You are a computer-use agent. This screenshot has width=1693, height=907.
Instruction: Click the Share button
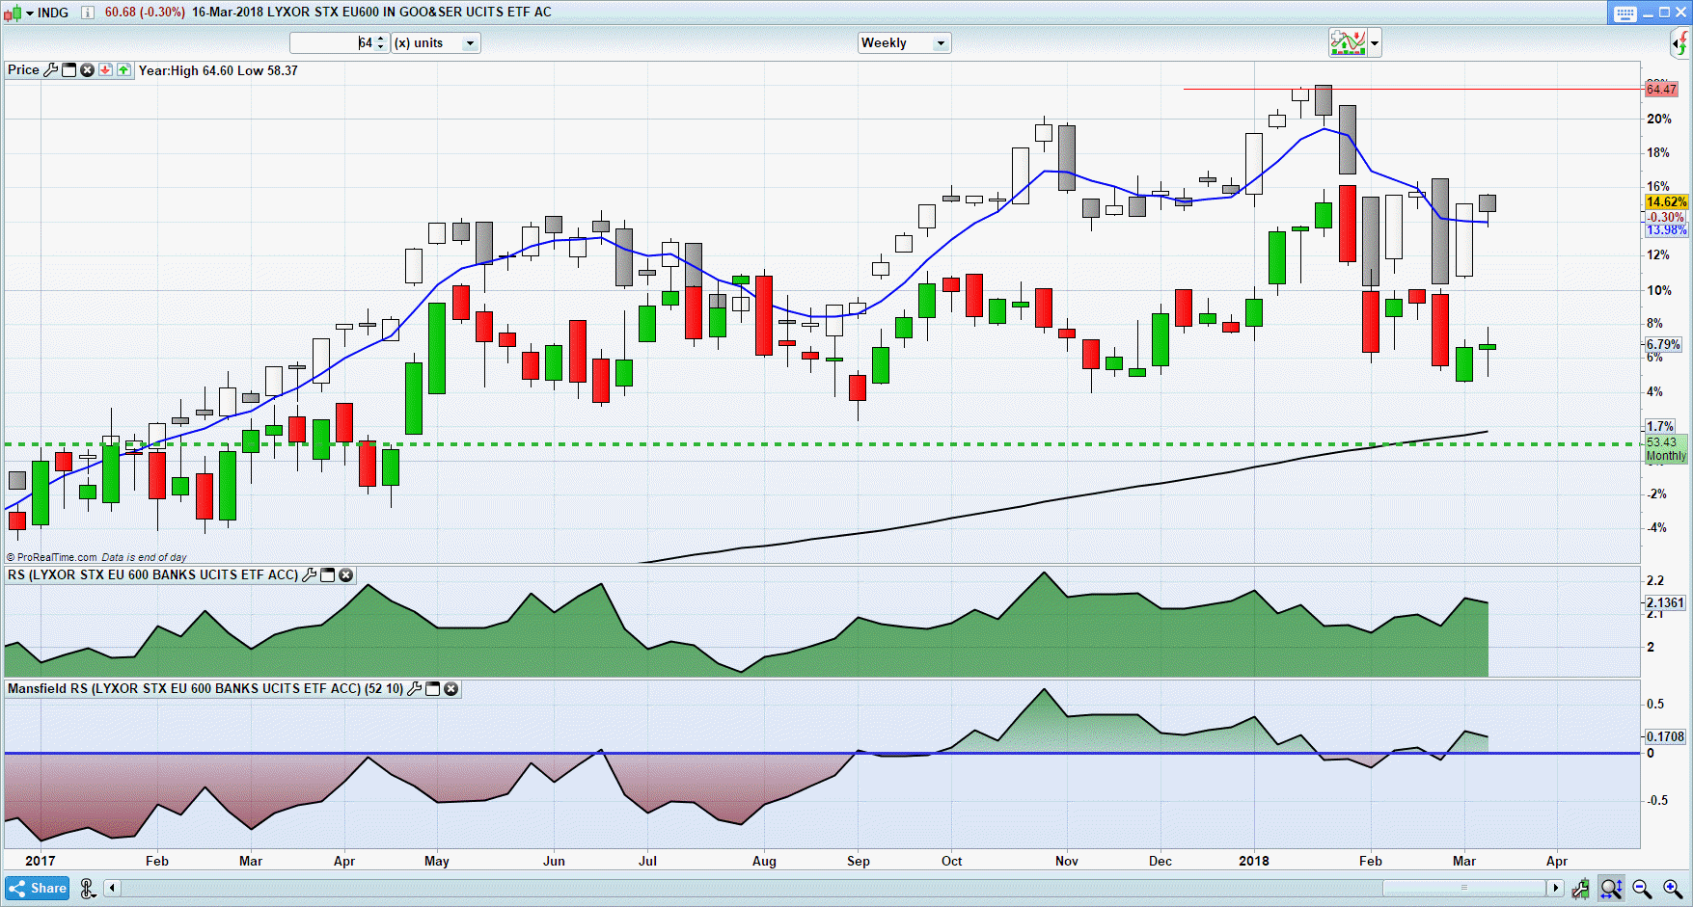[38, 888]
